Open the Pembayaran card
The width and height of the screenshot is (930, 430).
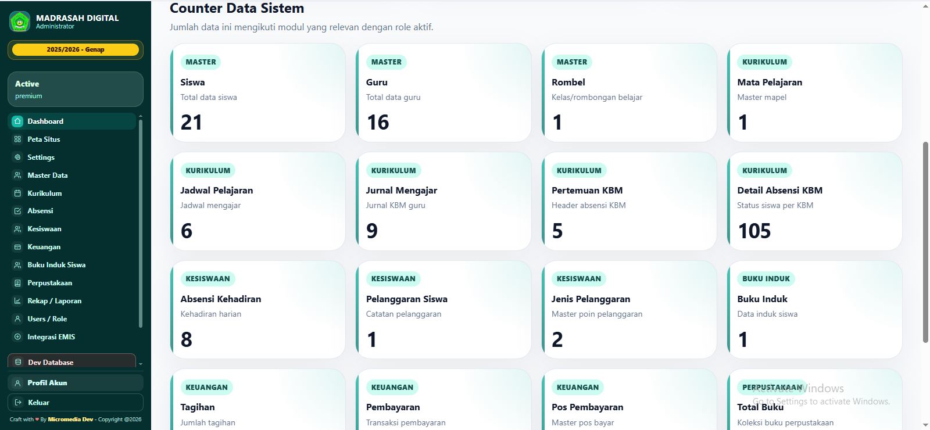coord(443,400)
